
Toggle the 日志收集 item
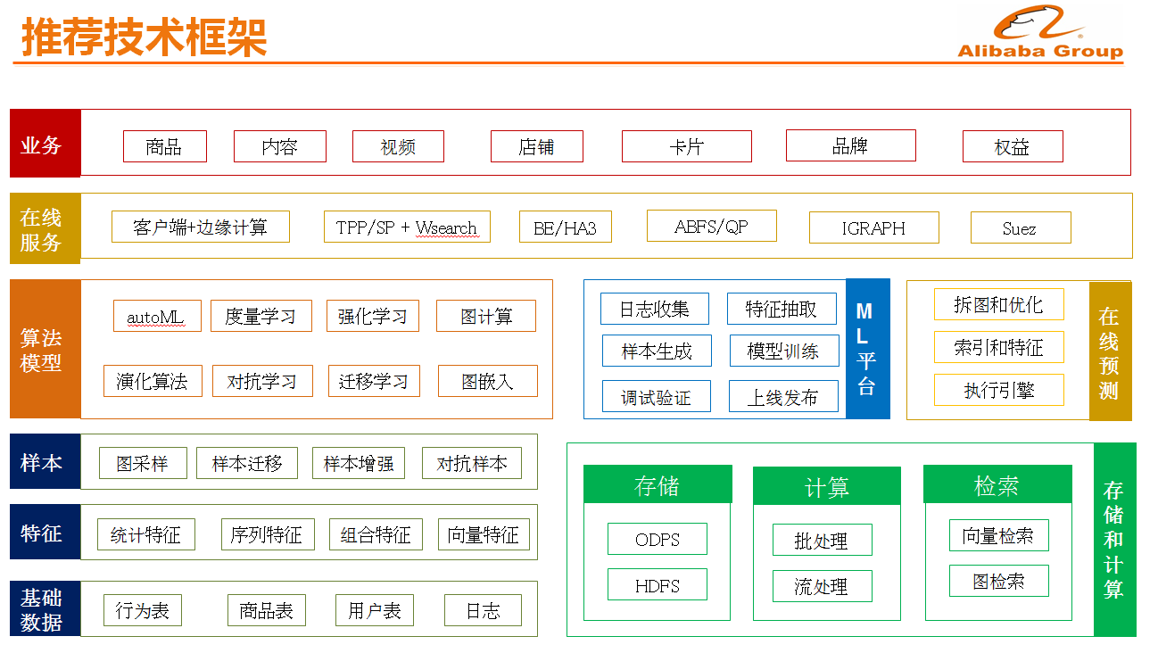655,309
